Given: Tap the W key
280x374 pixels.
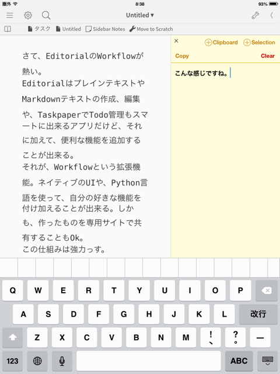Looking at the screenshot, I should click(38, 290).
